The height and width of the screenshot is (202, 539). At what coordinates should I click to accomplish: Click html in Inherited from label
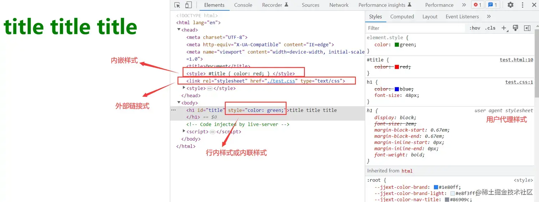(407, 171)
